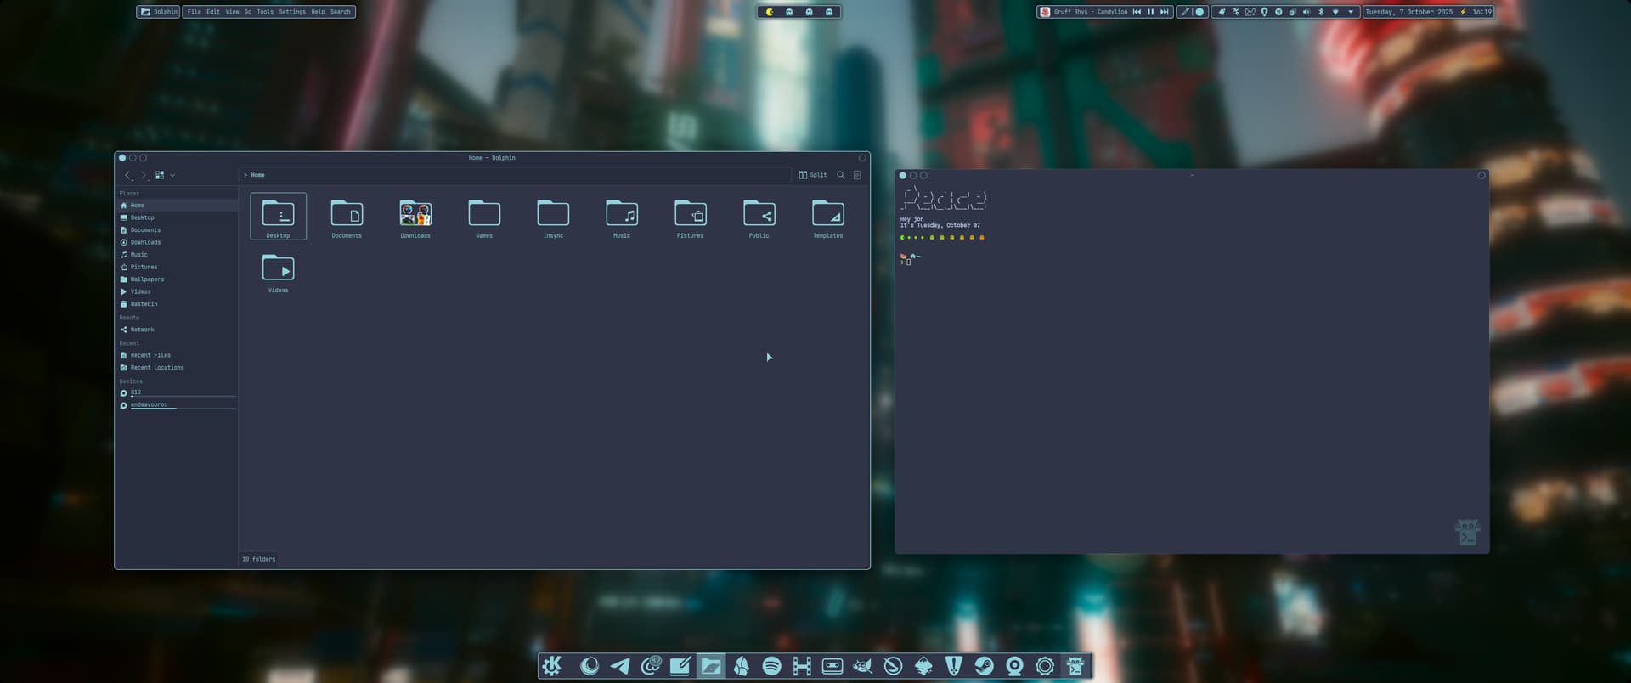This screenshot has width=1631, height=683.
Task: Click the Home breadcrumb chevron
Action: pos(245,175)
